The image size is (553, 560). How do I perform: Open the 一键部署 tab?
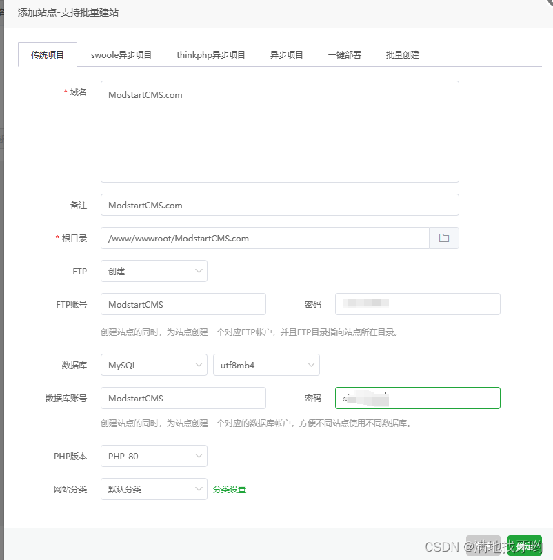pyautogui.click(x=344, y=54)
